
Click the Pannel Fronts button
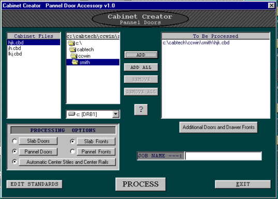point(96,152)
